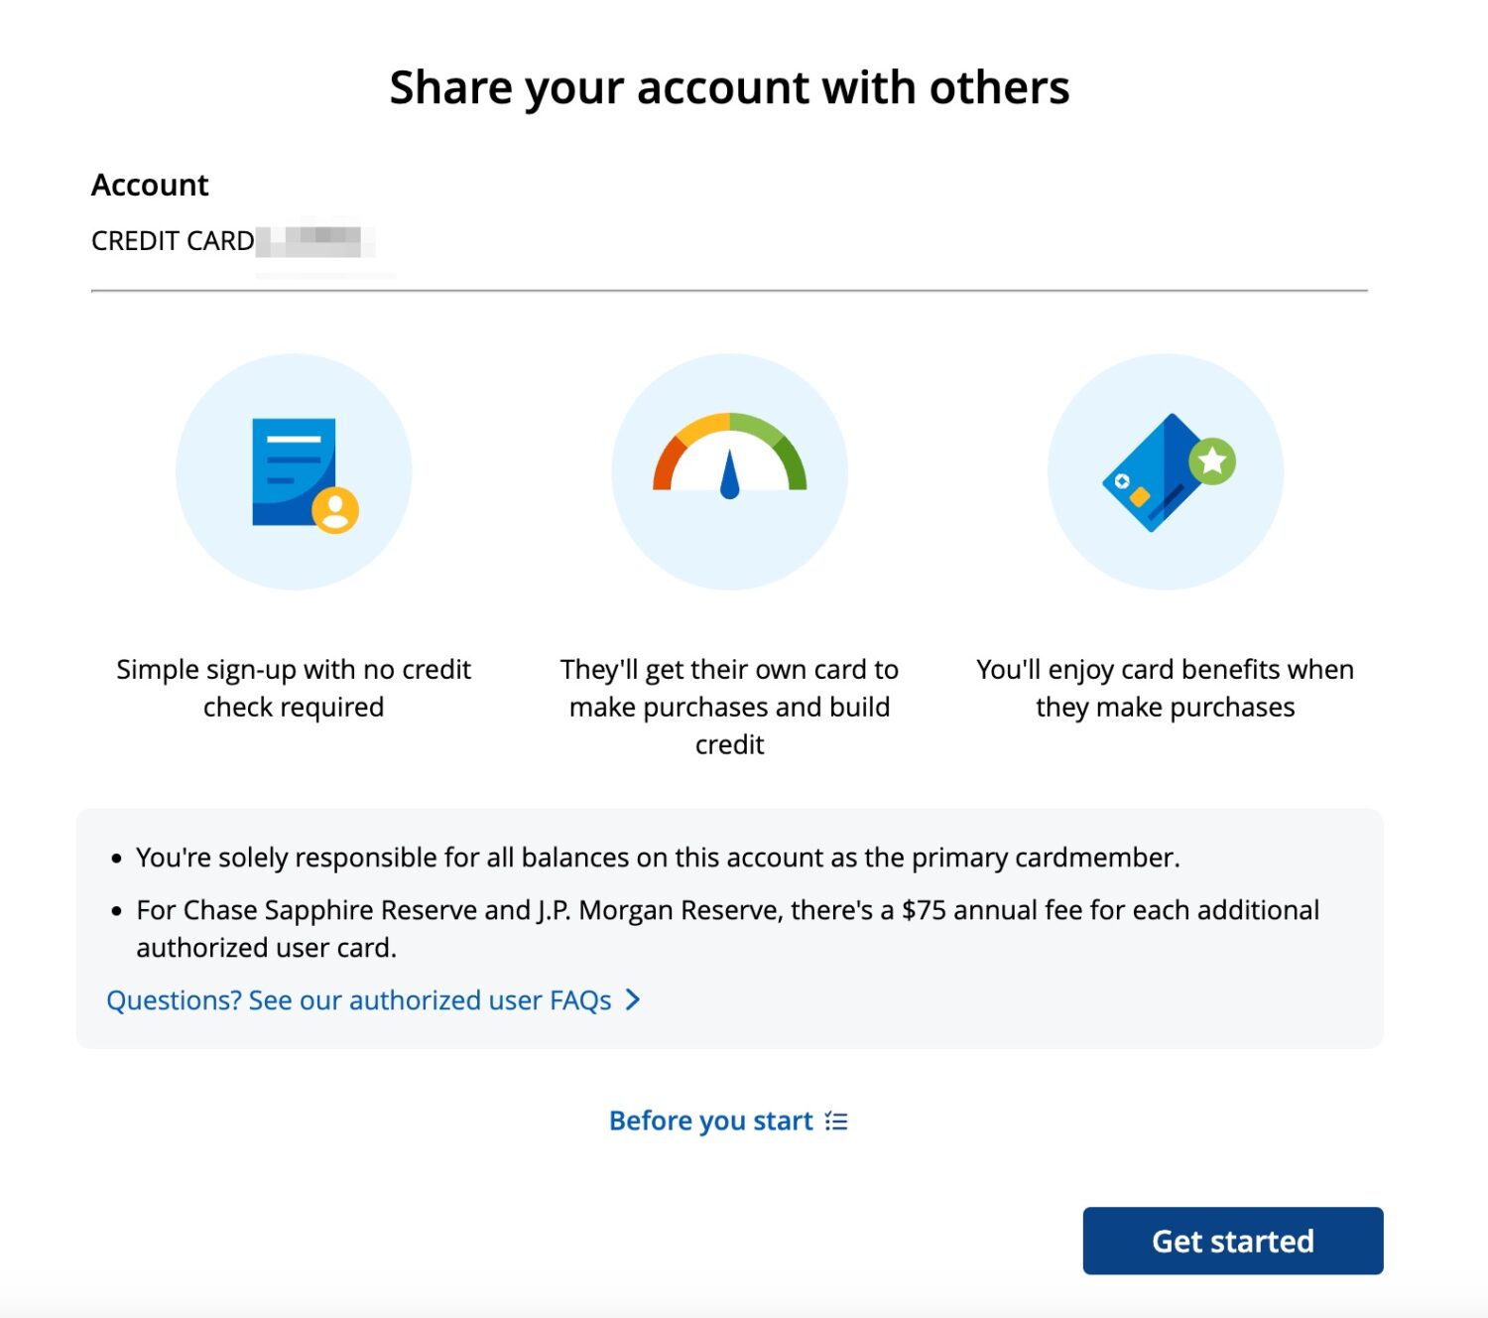Image resolution: width=1488 pixels, height=1318 pixels.
Task: Click the blue gauge needle in the meter illustration
Action: tap(730, 478)
